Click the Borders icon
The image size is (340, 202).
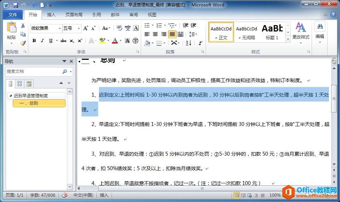point(159,43)
